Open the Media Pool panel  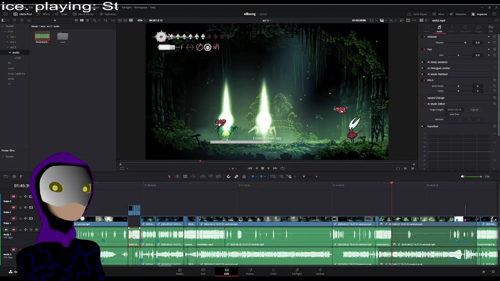pyautogui.click(x=23, y=14)
